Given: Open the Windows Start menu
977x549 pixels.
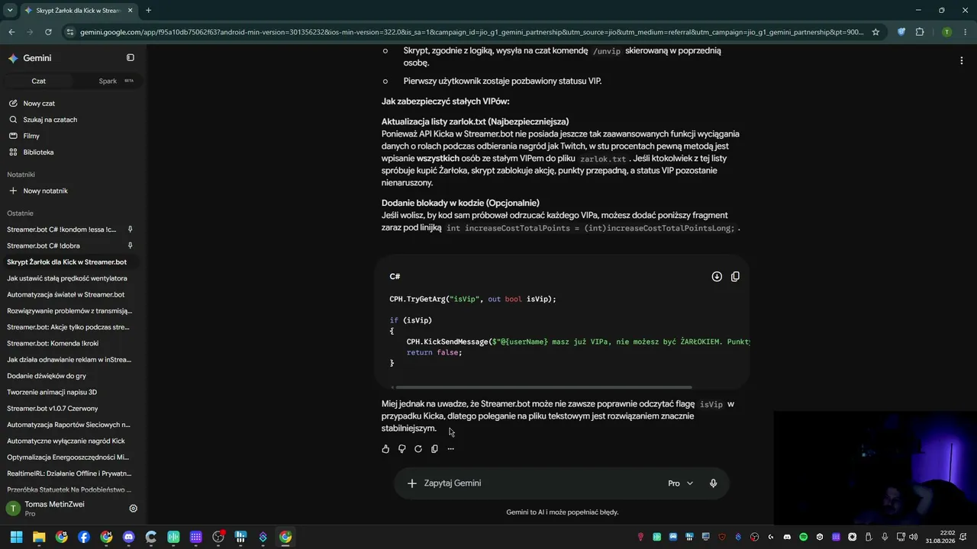Looking at the screenshot, I should coord(16,538).
